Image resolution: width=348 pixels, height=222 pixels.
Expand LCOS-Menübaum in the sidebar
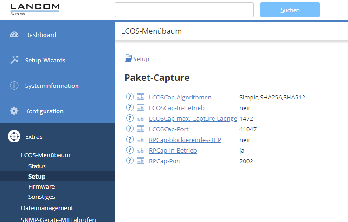(45, 155)
